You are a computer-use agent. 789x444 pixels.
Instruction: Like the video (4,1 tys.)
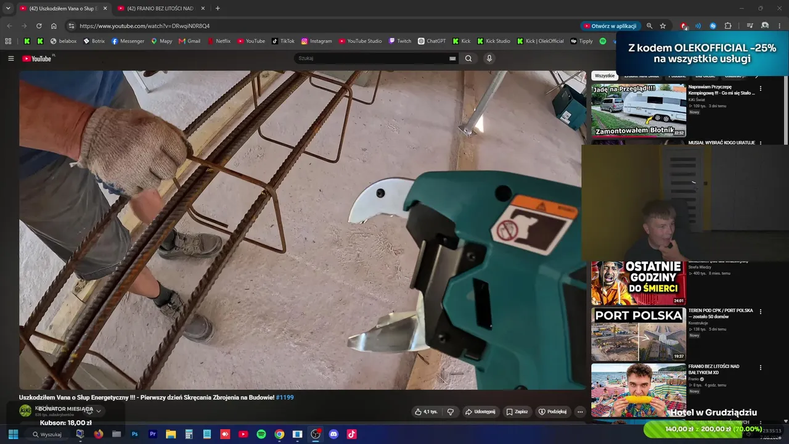426,411
